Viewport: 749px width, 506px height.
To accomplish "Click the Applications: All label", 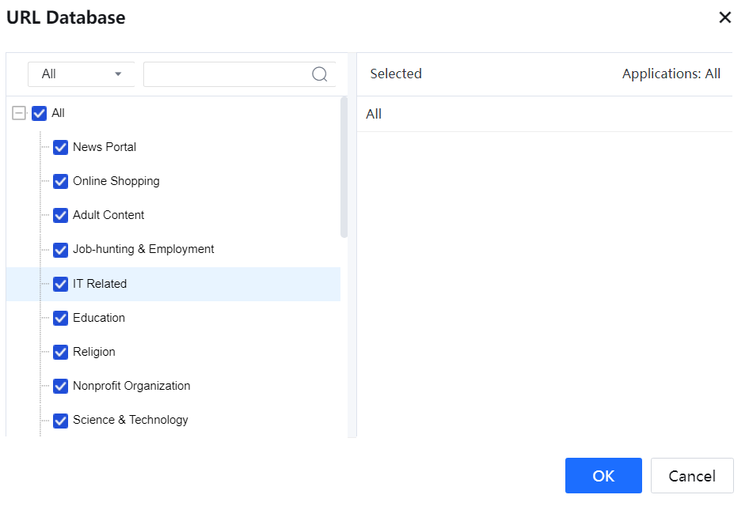I will pos(671,74).
